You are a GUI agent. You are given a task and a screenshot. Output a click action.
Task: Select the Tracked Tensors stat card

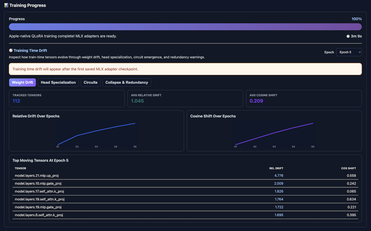pyautogui.click(x=67, y=98)
